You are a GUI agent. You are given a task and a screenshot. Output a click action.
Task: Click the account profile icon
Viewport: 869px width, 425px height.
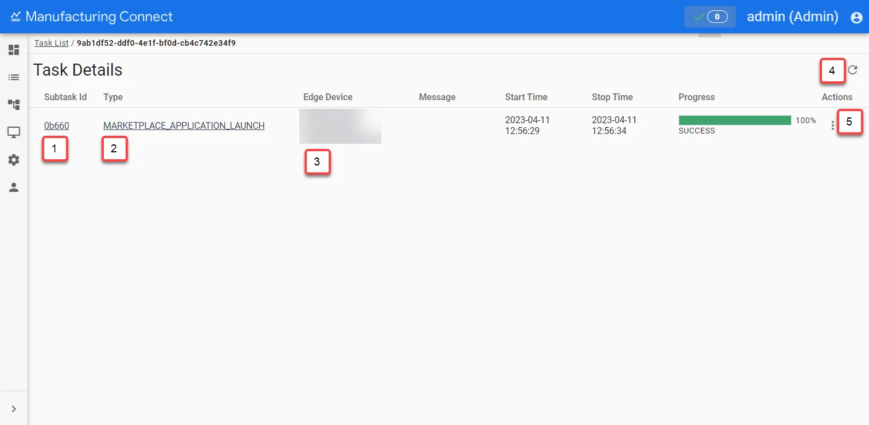click(x=856, y=17)
